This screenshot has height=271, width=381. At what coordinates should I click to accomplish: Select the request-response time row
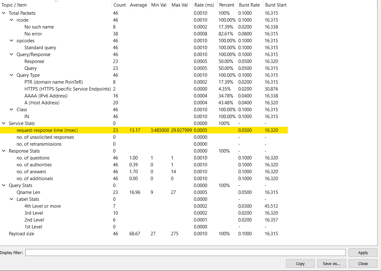click(48, 130)
